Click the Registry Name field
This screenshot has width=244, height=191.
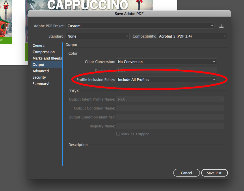pos(170,126)
